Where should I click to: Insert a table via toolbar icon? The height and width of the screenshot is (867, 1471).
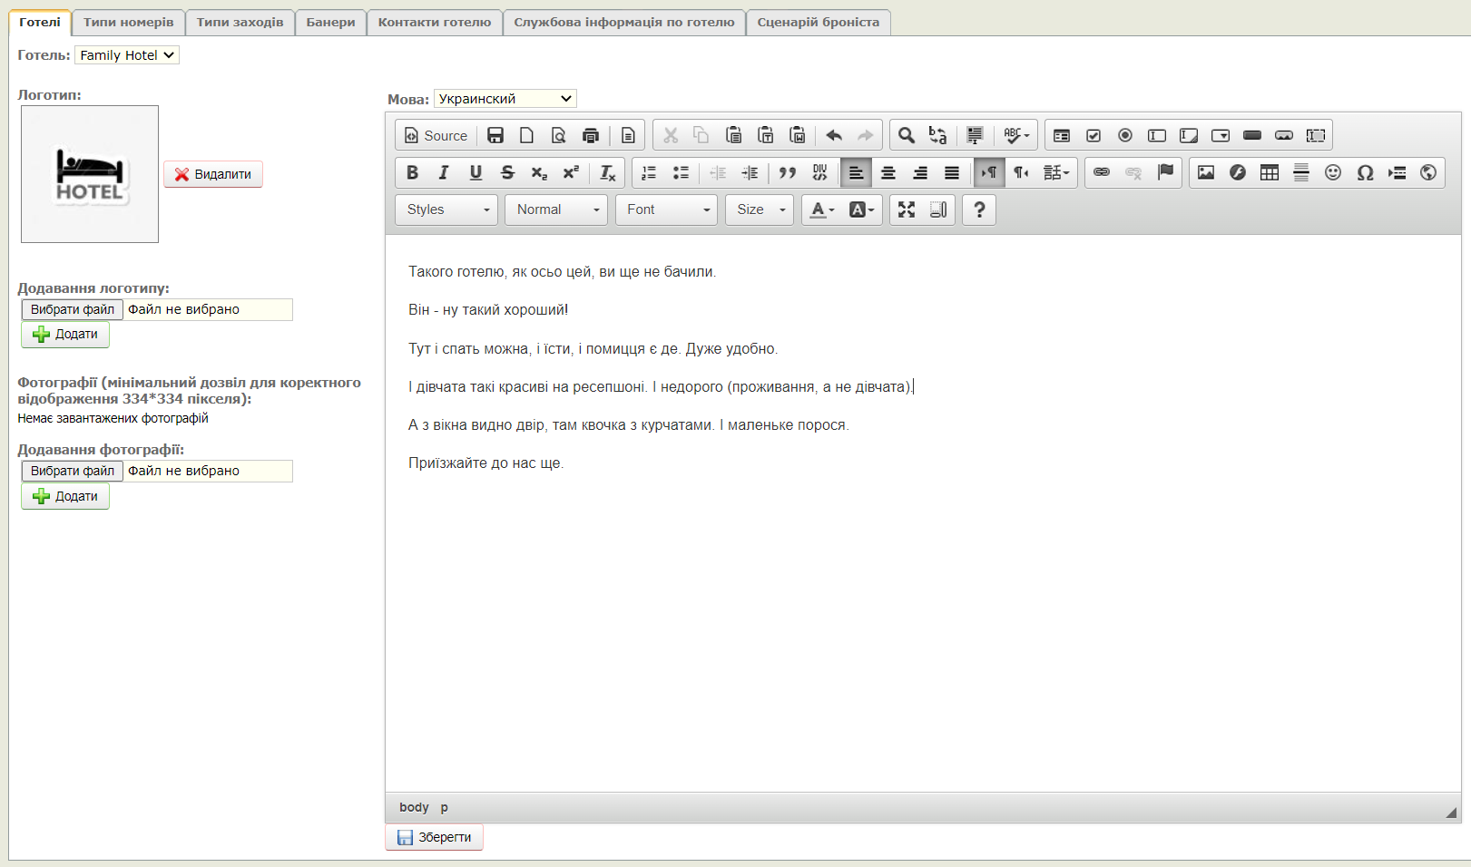click(1269, 172)
